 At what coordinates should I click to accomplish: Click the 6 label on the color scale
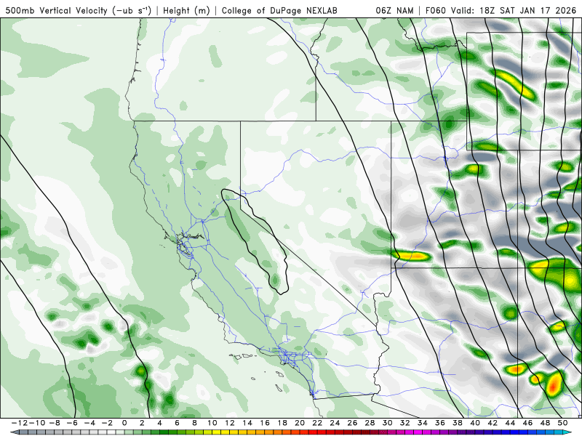coord(177,423)
